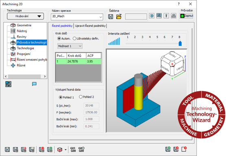Click the simulate 3D cube icon
This screenshot has height=156, width=226.
coord(60,150)
